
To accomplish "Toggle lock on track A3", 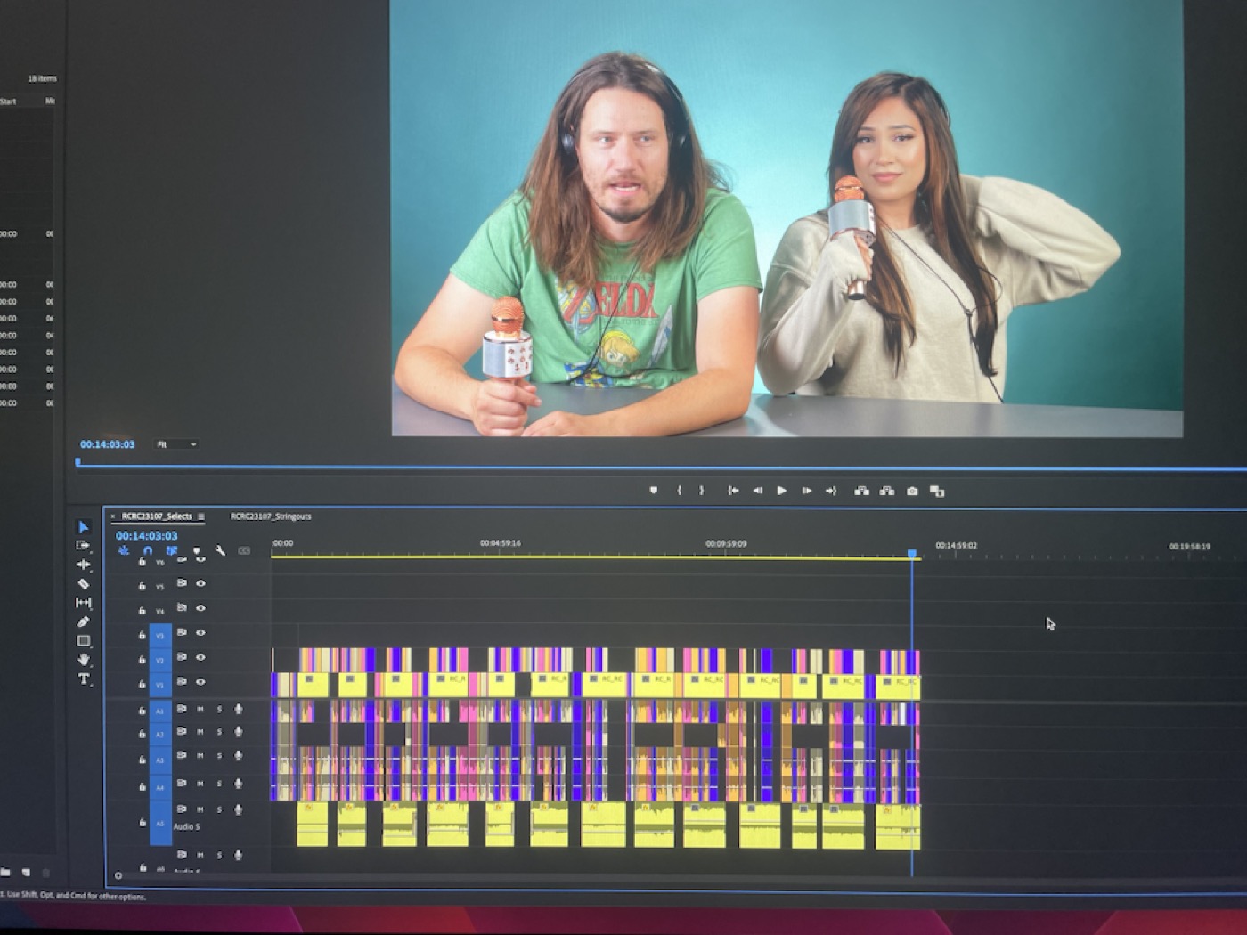I will (x=142, y=760).
